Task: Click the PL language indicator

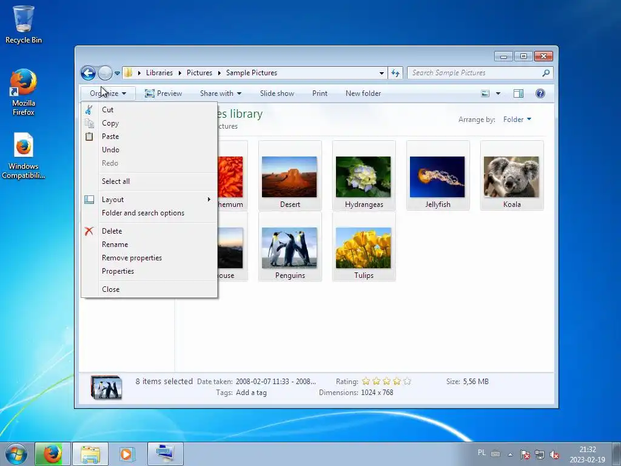Action: click(482, 453)
